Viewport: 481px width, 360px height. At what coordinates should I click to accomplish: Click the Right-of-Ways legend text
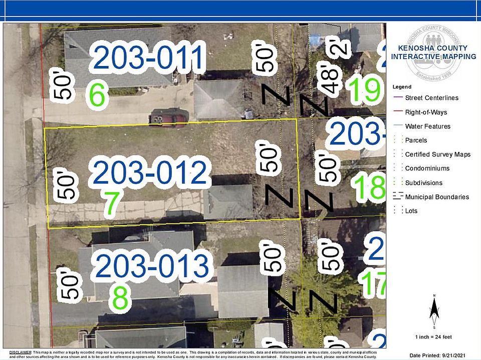coord(426,112)
